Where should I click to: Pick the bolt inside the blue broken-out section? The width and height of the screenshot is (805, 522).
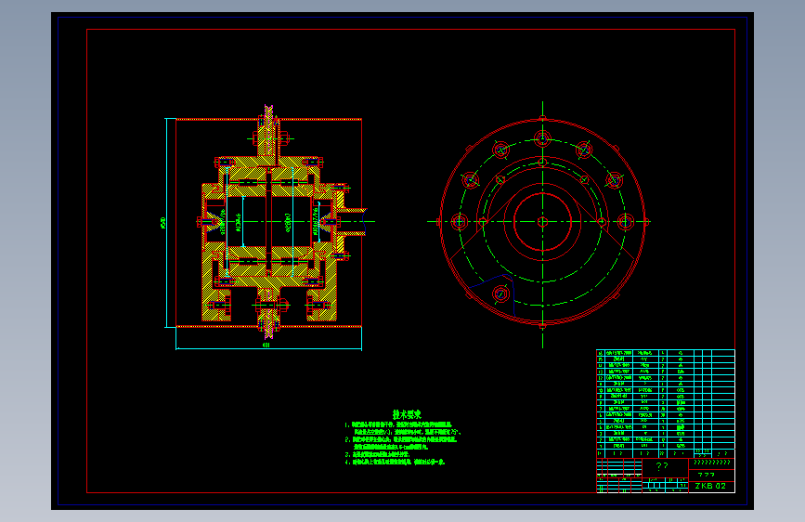click(x=500, y=294)
